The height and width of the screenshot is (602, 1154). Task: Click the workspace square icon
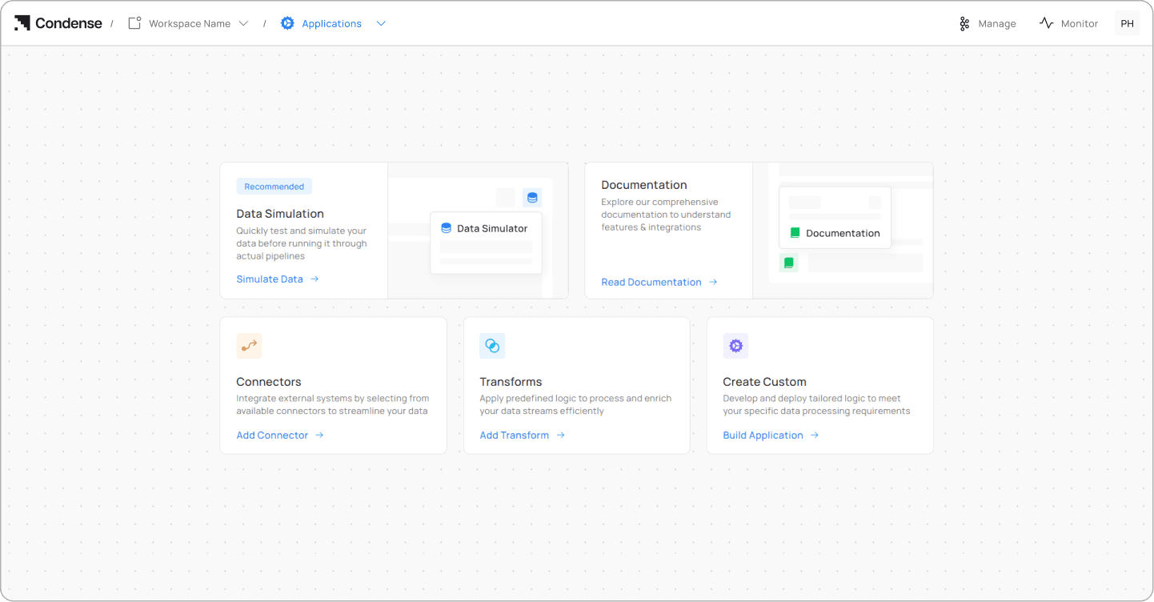[134, 23]
